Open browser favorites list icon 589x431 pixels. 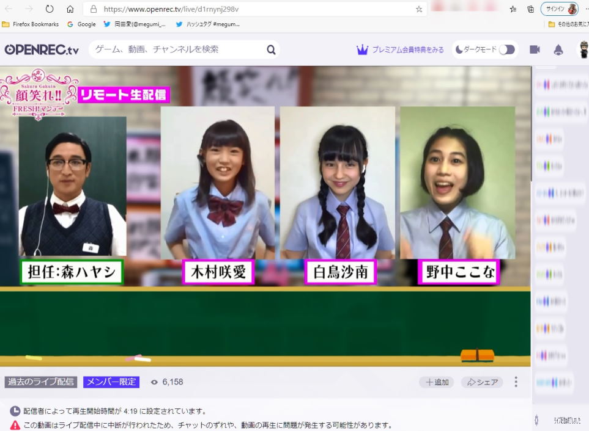[513, 9]
